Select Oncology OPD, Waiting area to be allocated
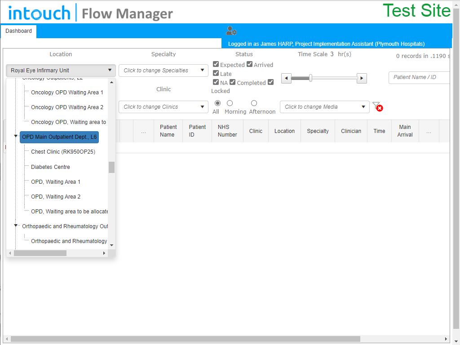 69,122
